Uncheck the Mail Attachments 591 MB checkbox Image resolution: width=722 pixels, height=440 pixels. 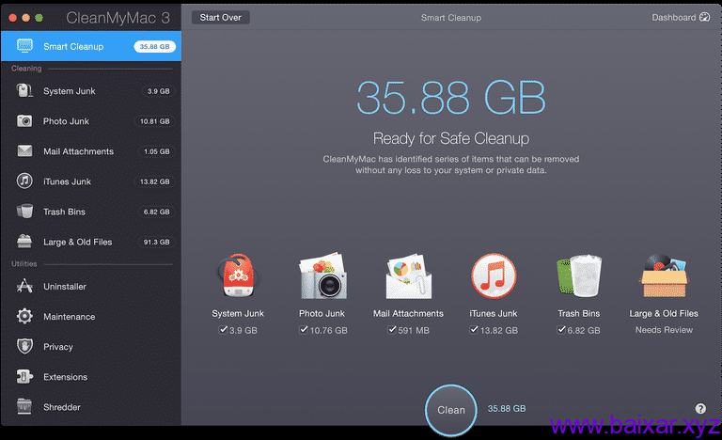click(392, 329)
